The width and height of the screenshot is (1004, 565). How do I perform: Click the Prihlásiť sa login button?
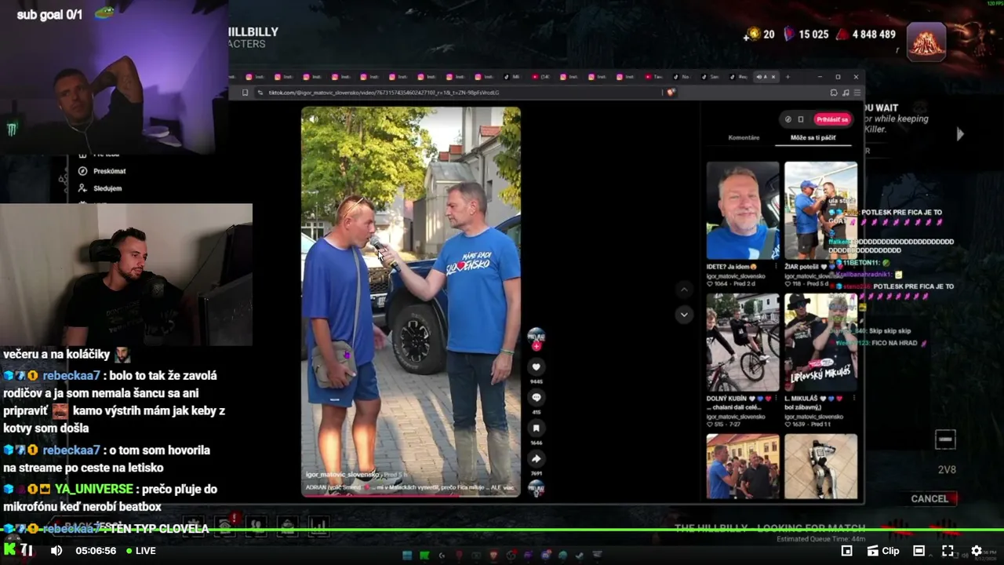pyautogui.click(x=831, y=119)
